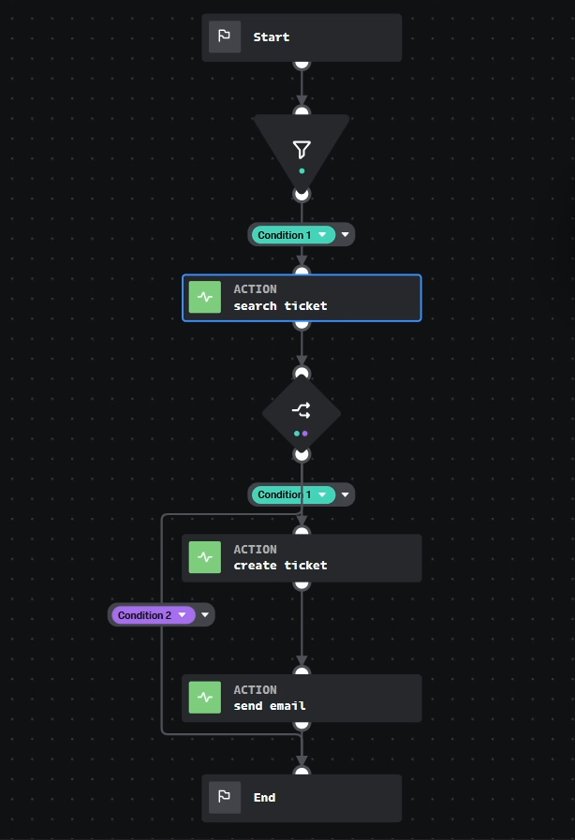Select the send email action node
Image resolution: width=575 pixels, height=840 pixels.
click(x=302, y=699)
